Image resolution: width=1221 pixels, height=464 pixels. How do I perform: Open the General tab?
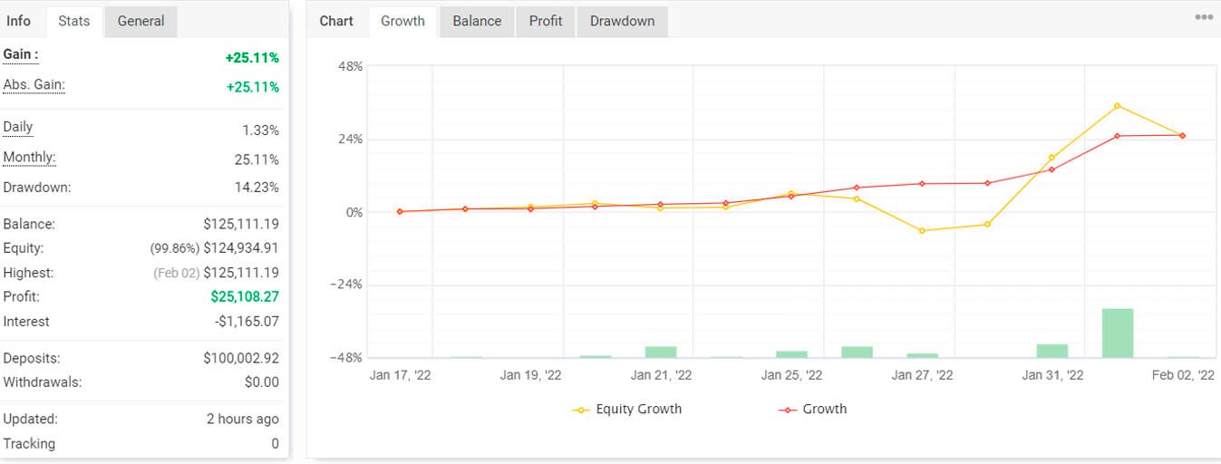click(141, 21)
